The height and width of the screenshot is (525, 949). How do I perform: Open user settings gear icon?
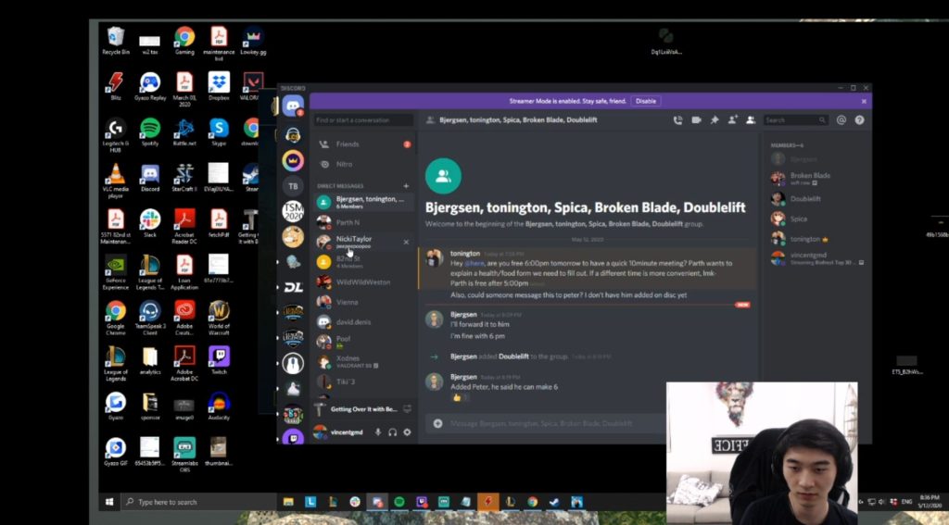[x=407, y=432]
